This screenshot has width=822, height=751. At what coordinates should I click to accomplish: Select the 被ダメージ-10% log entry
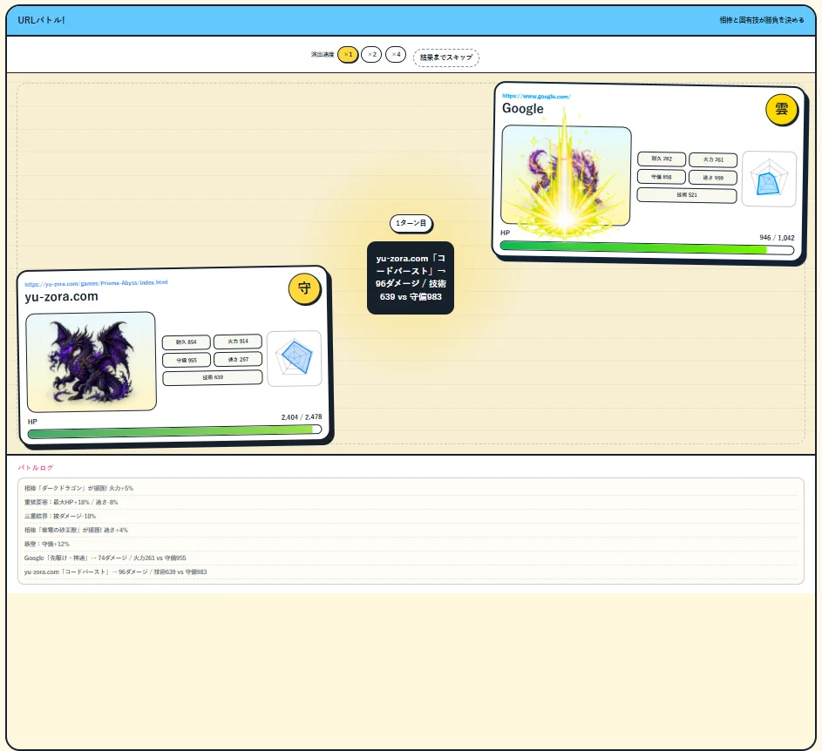click(x=411, y=517)
